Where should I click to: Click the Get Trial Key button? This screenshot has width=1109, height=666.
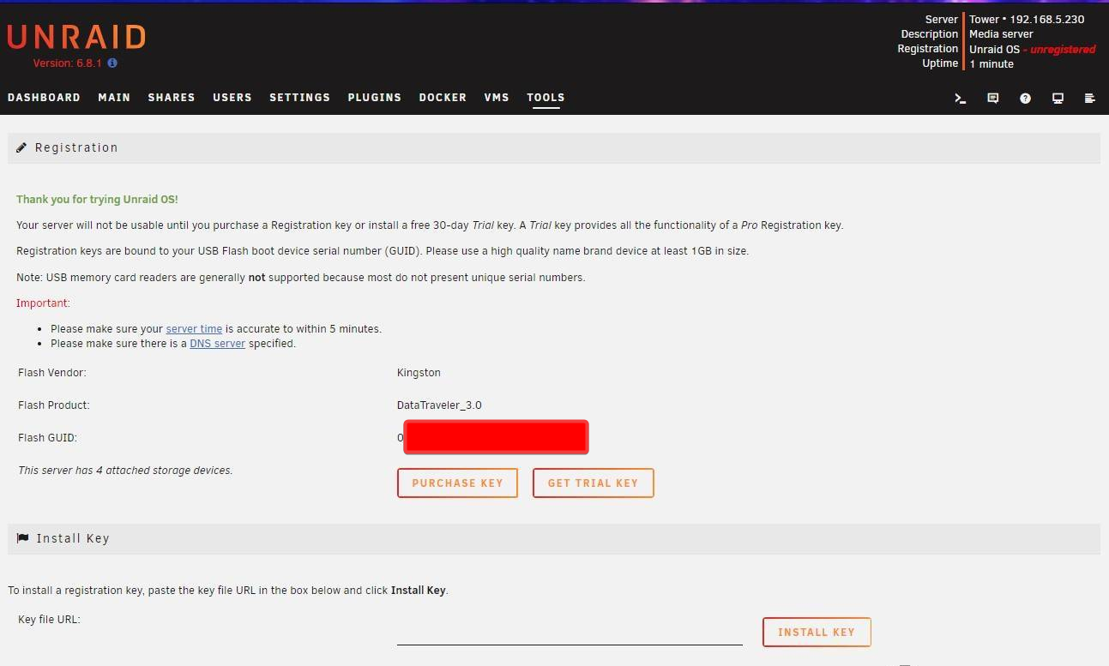click(x=593, y=483)
